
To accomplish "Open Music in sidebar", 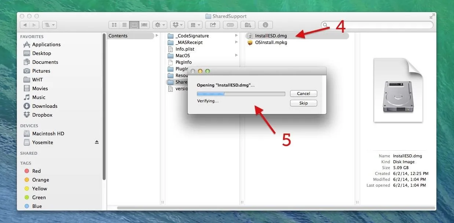I will pyautogui.click(x=39, y=97).
